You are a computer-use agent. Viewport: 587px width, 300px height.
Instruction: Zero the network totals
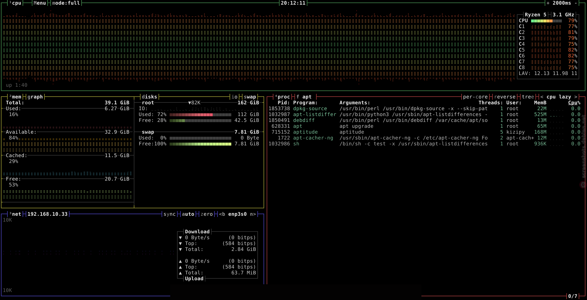(206, 214)
